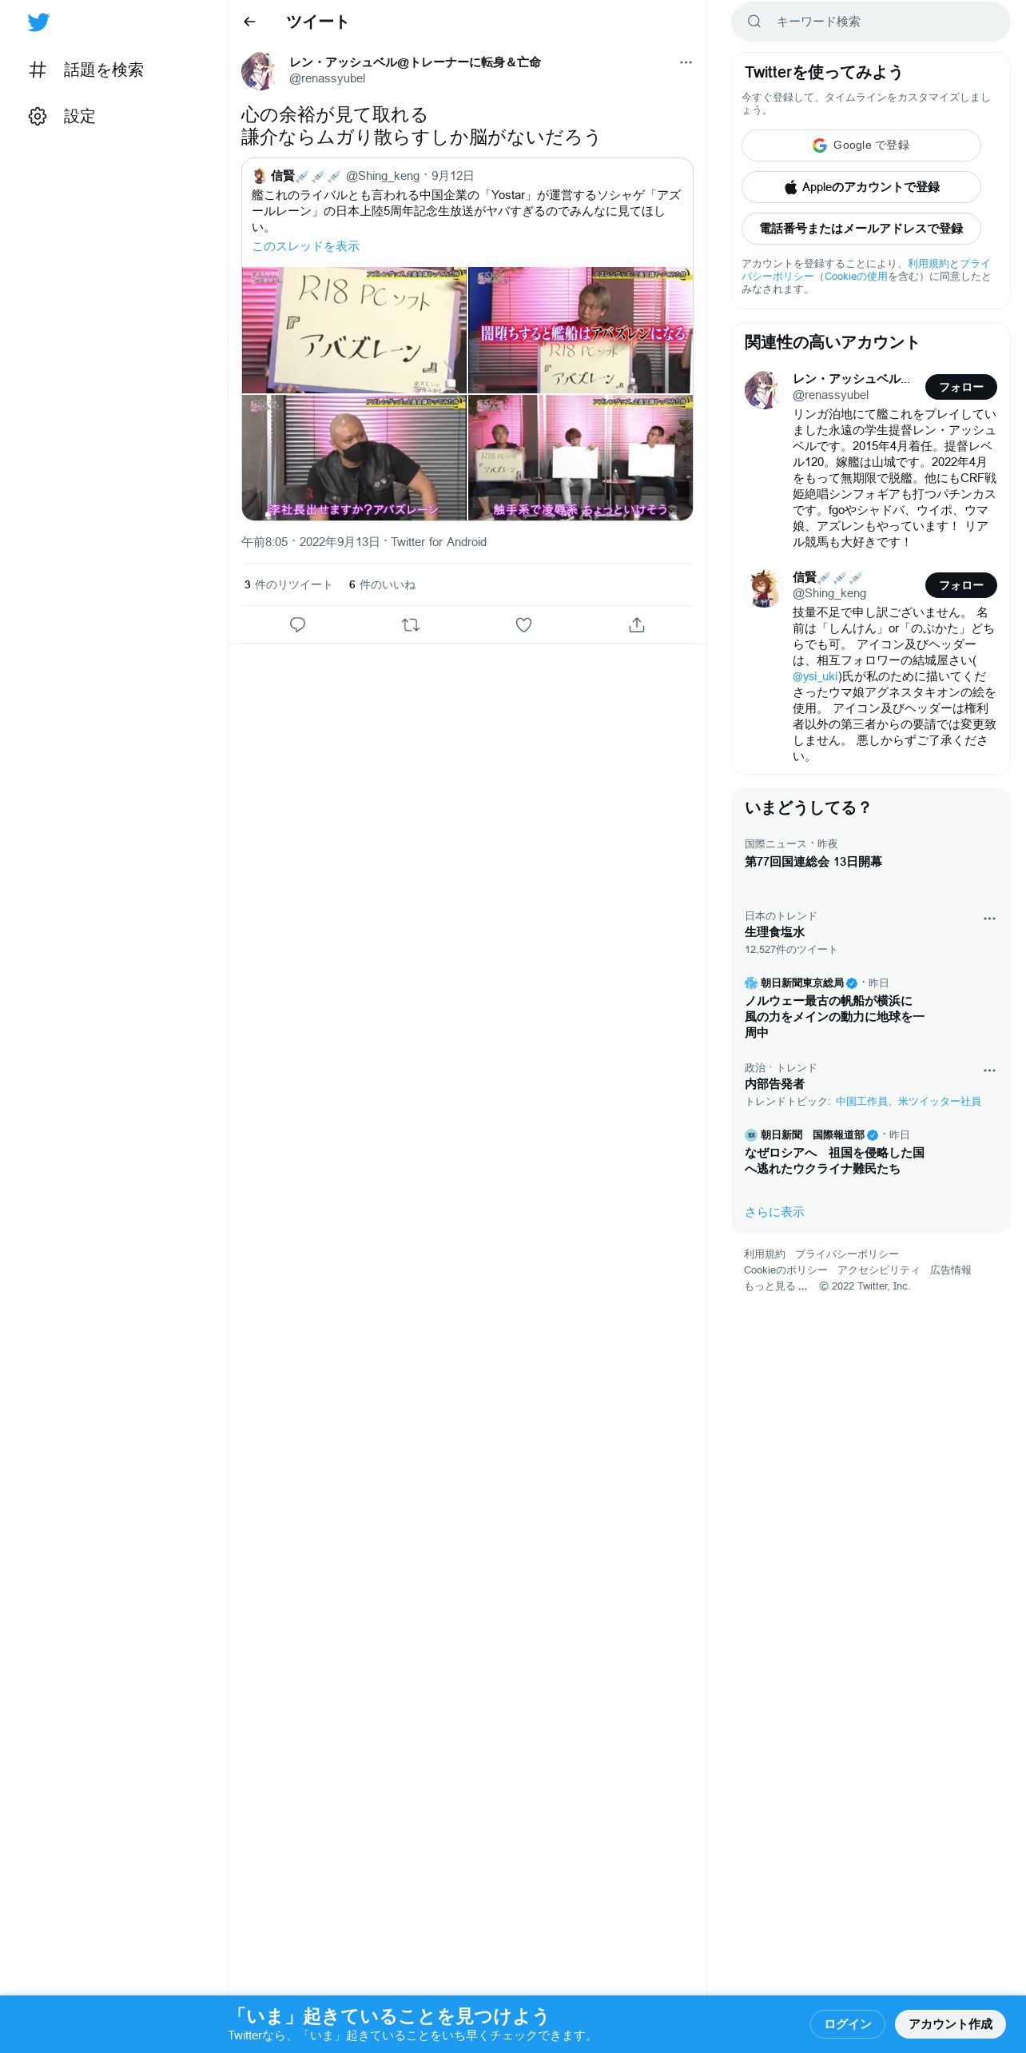Click the reply speech bubble icon

(297, 625)
